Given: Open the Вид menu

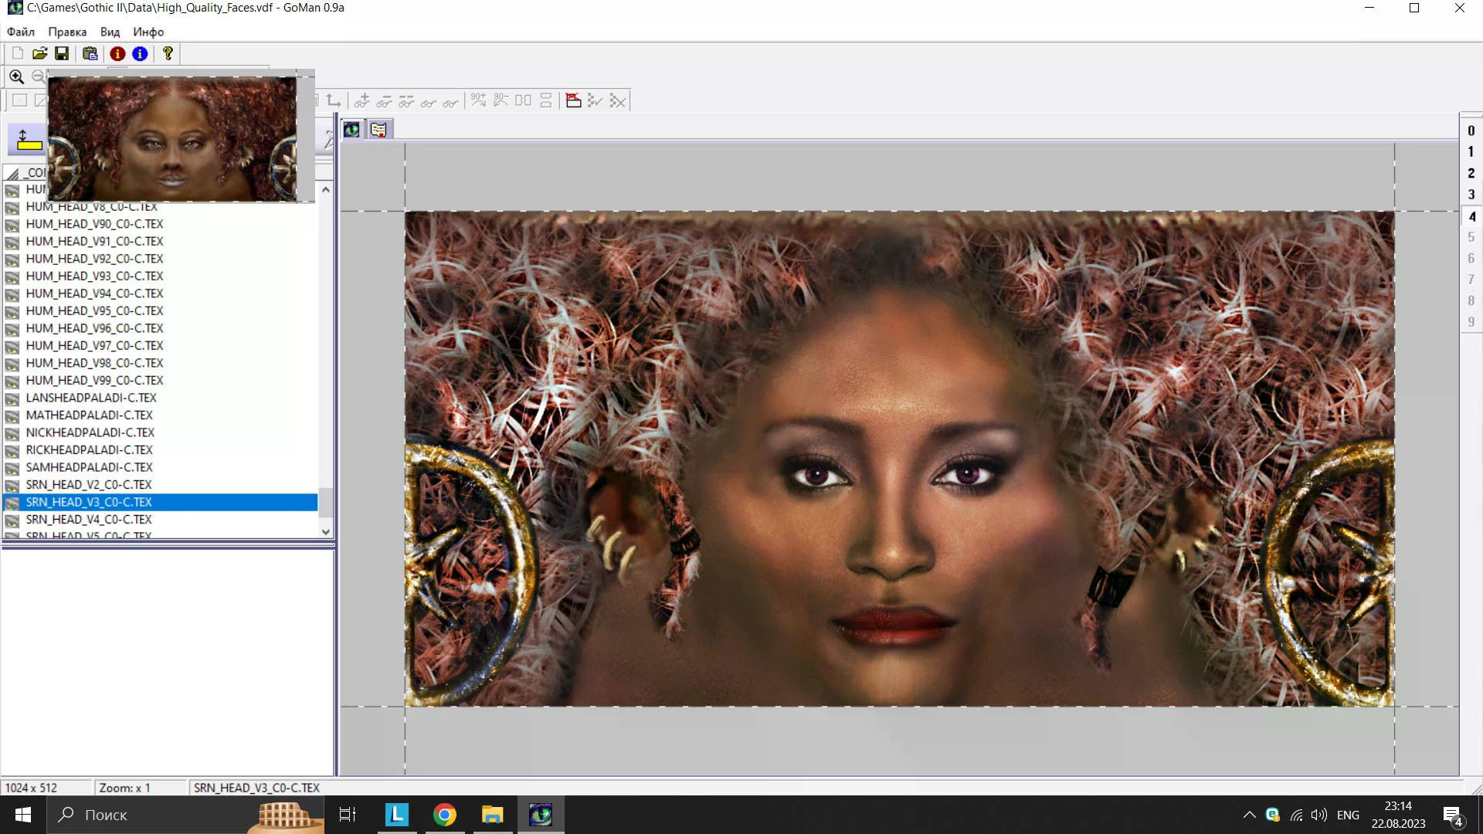Looking at the screenshot, I should 110,32.
